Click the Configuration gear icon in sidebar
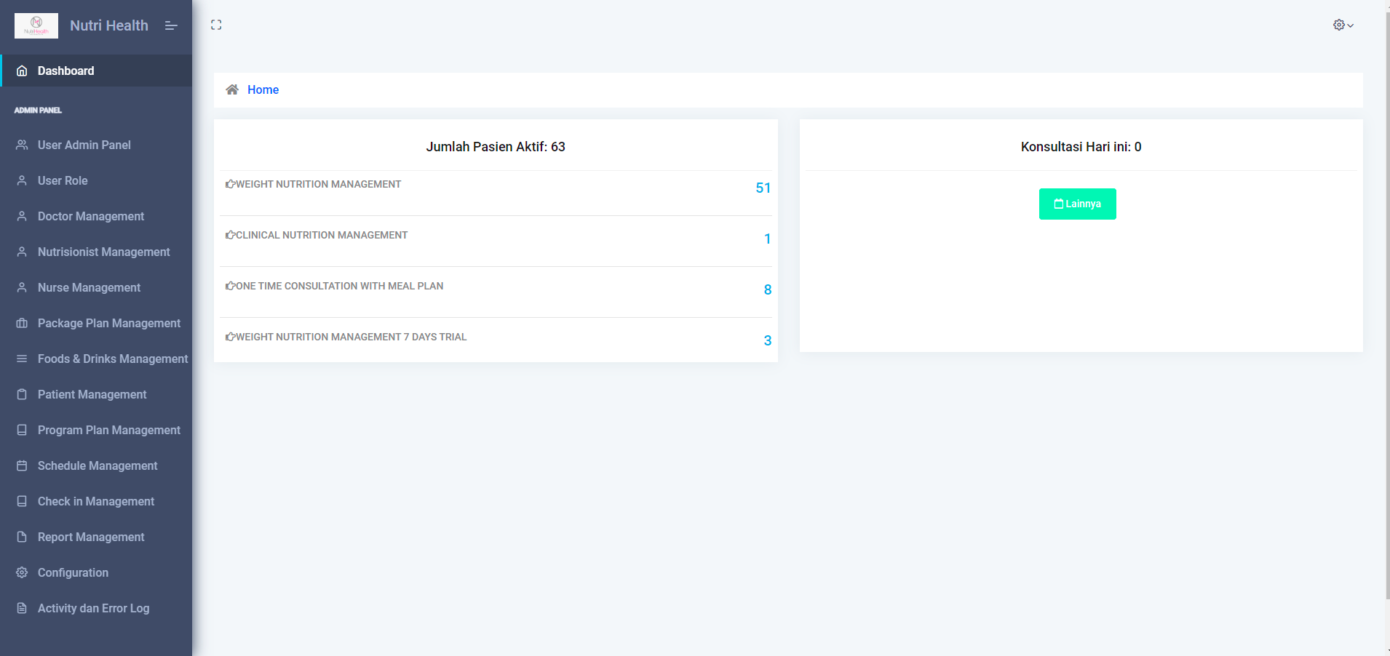Screen dimensions: 1390x656 pyautogui.click(x=22, y=572)
